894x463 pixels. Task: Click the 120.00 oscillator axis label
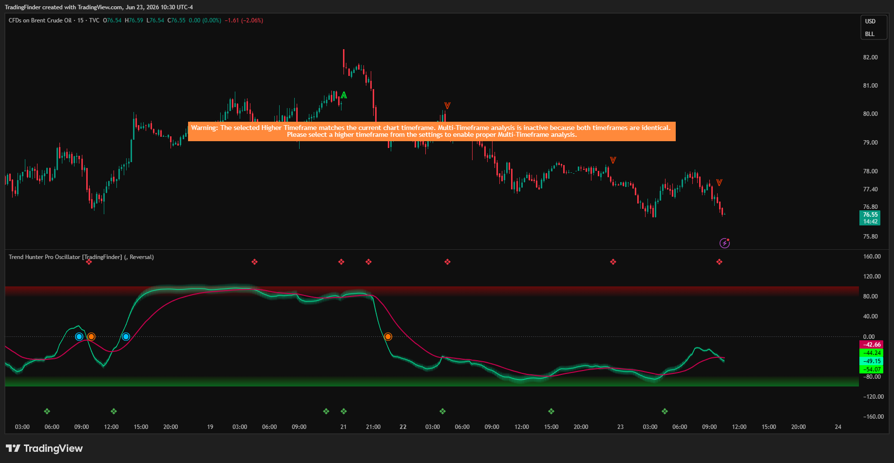pyautogui.click(x=872, y=277)
